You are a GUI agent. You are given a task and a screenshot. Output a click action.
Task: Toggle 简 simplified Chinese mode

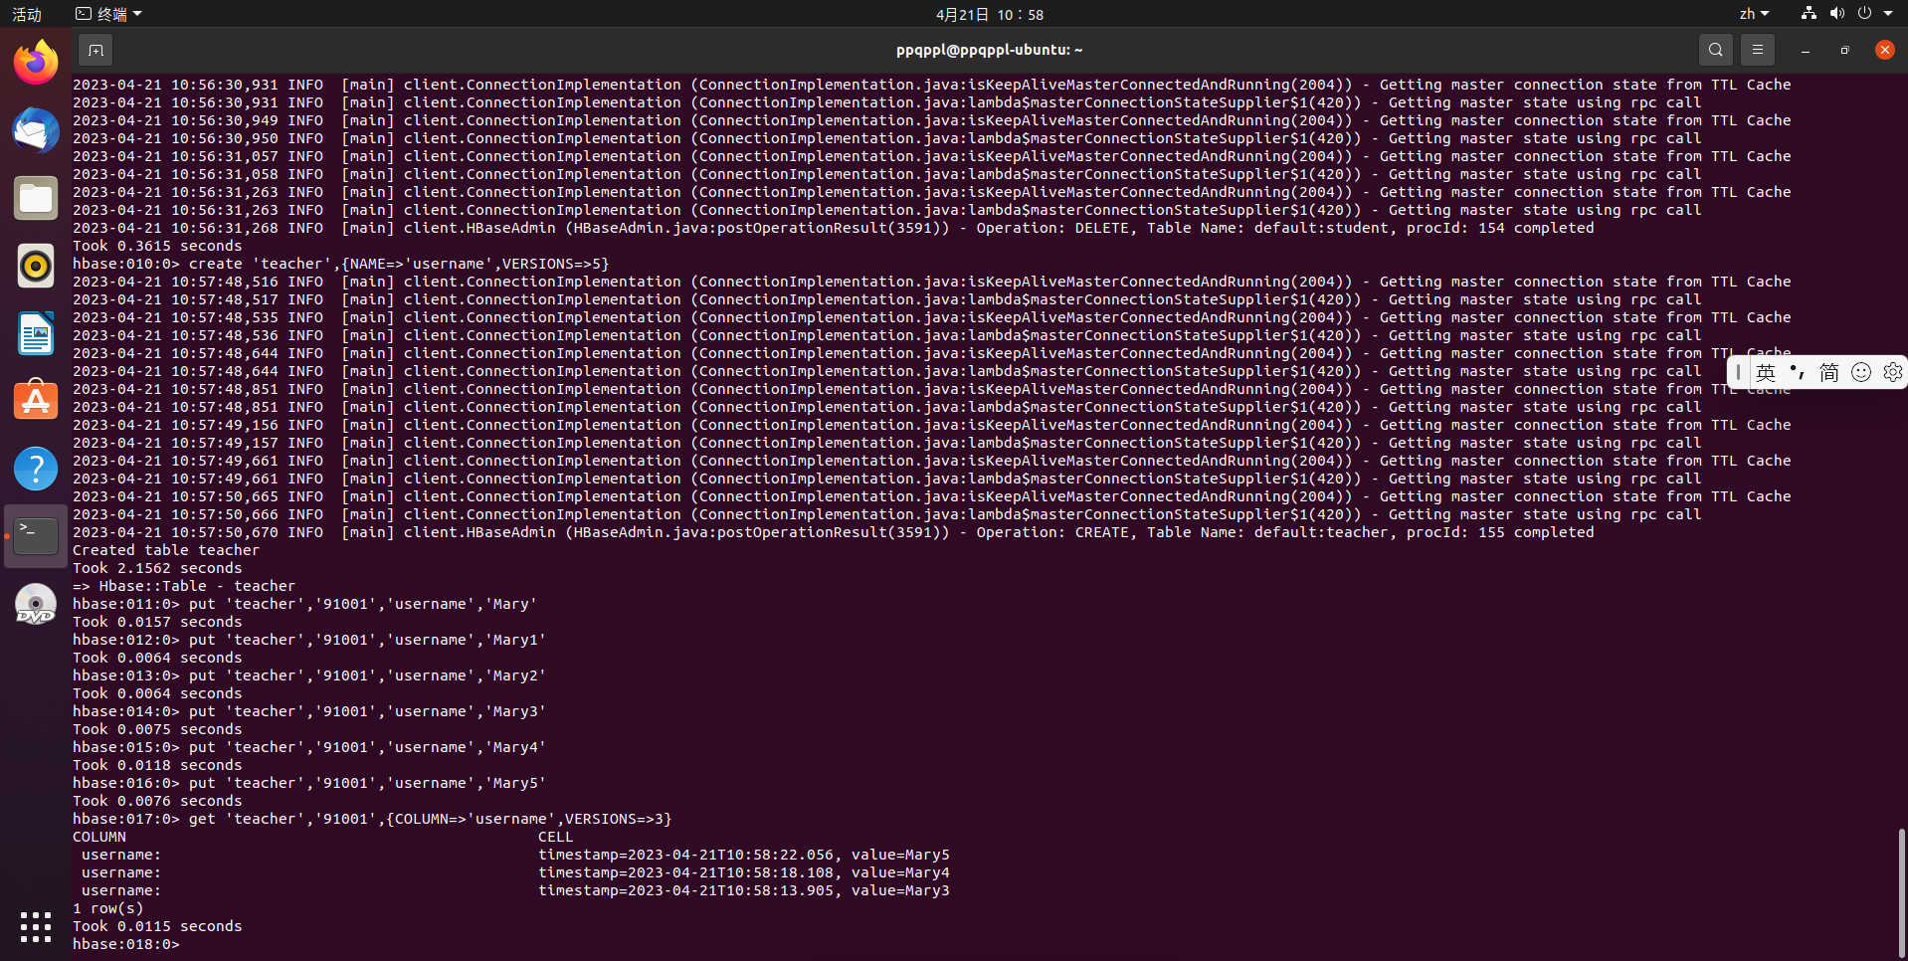pyautogui.click(x=1828, y=372)
